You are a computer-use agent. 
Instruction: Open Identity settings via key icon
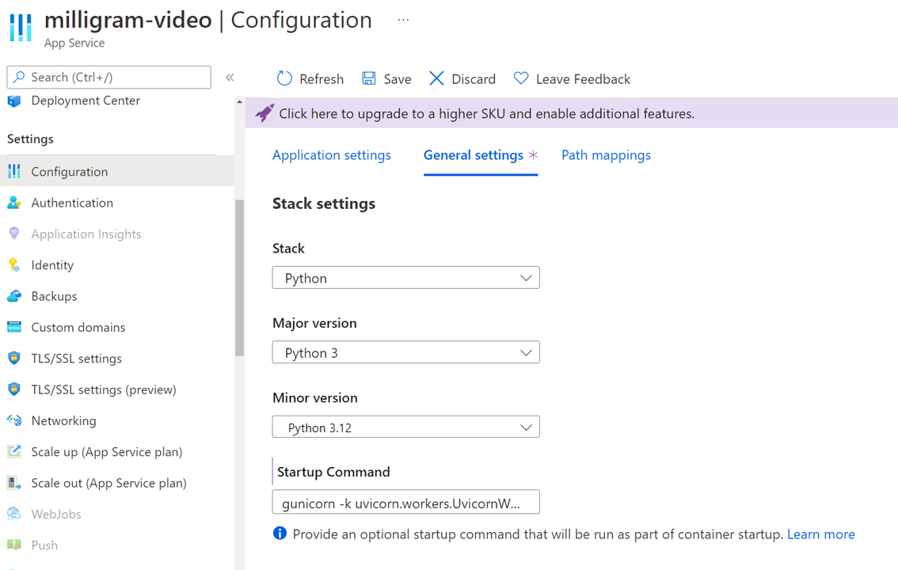[14, 264]
